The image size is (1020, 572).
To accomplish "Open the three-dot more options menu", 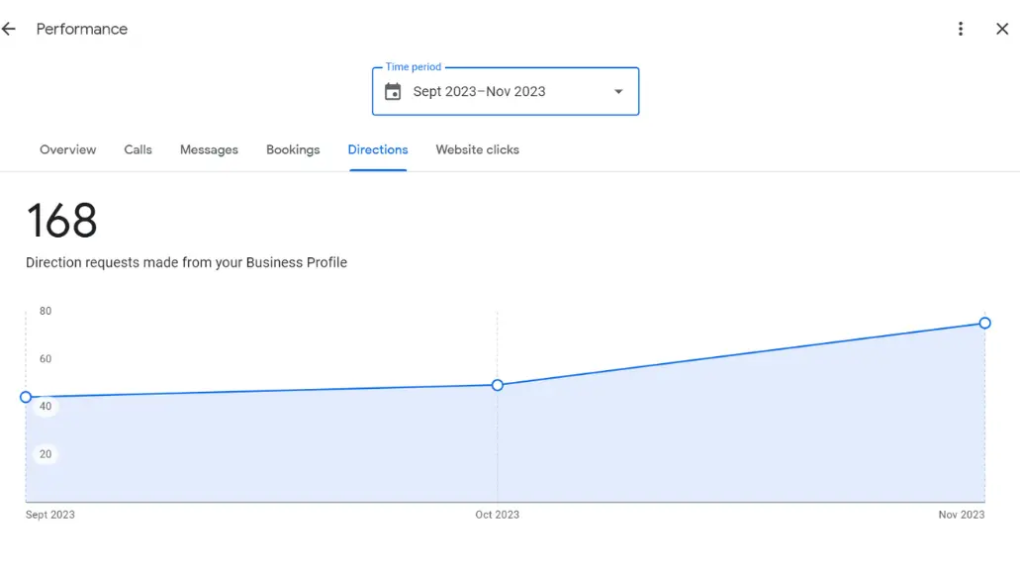I will click(x=961, y=29).
